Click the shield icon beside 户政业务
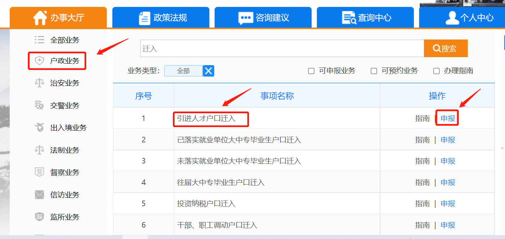 pyautogui.click(x=40, y=61)
